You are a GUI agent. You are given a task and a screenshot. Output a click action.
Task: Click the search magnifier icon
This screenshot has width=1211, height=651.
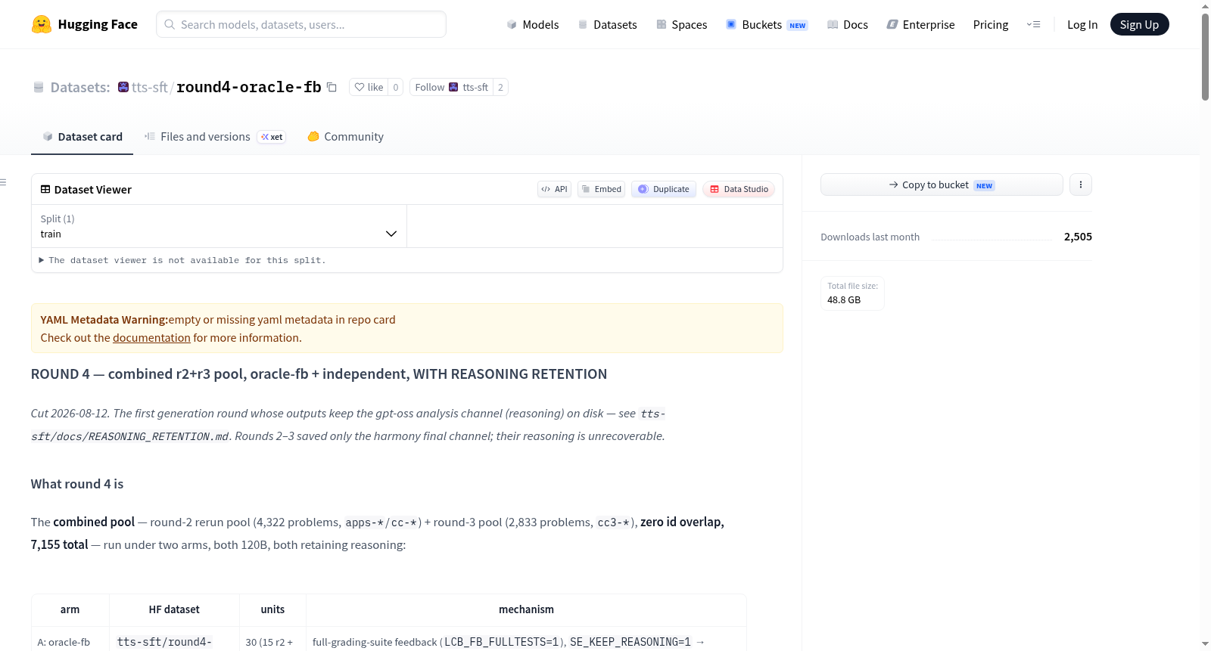click(170, 24)
